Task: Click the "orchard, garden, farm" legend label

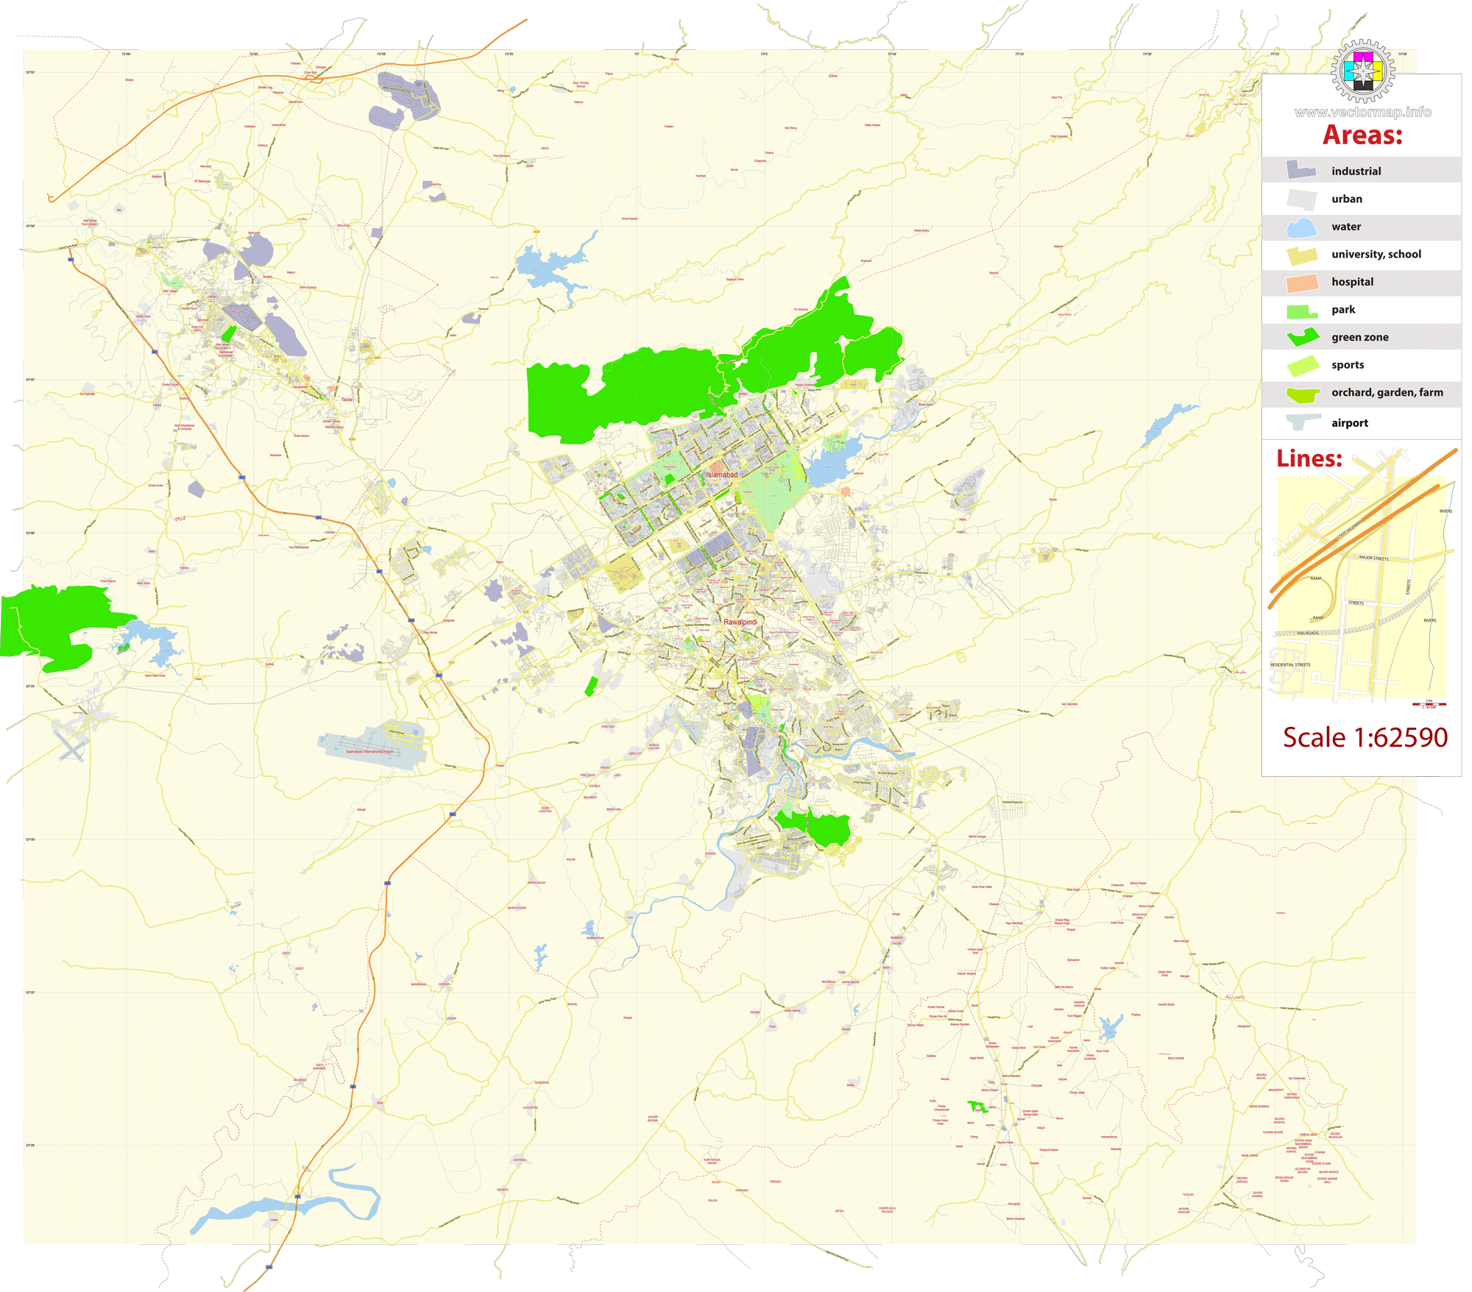Action: [1387, 393]
